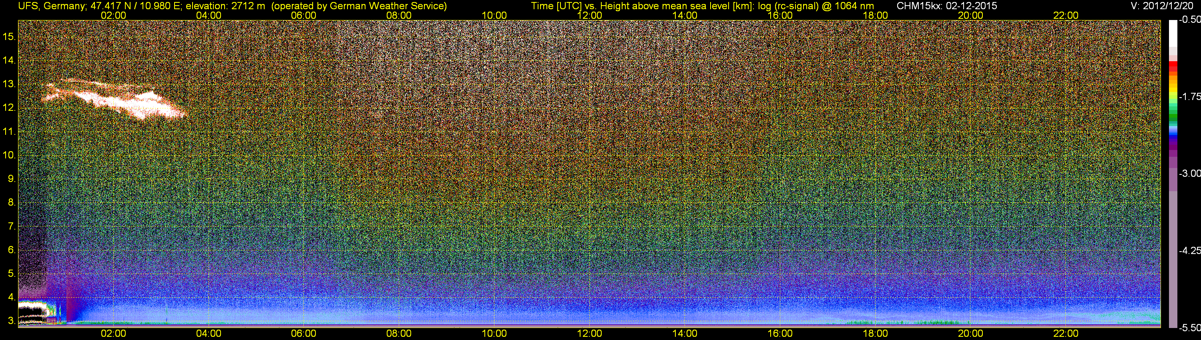Viewport: 1201px width, 340px height.
Task: Click the version label 'V: 2012/12/20'
Action: [1162, 6]
